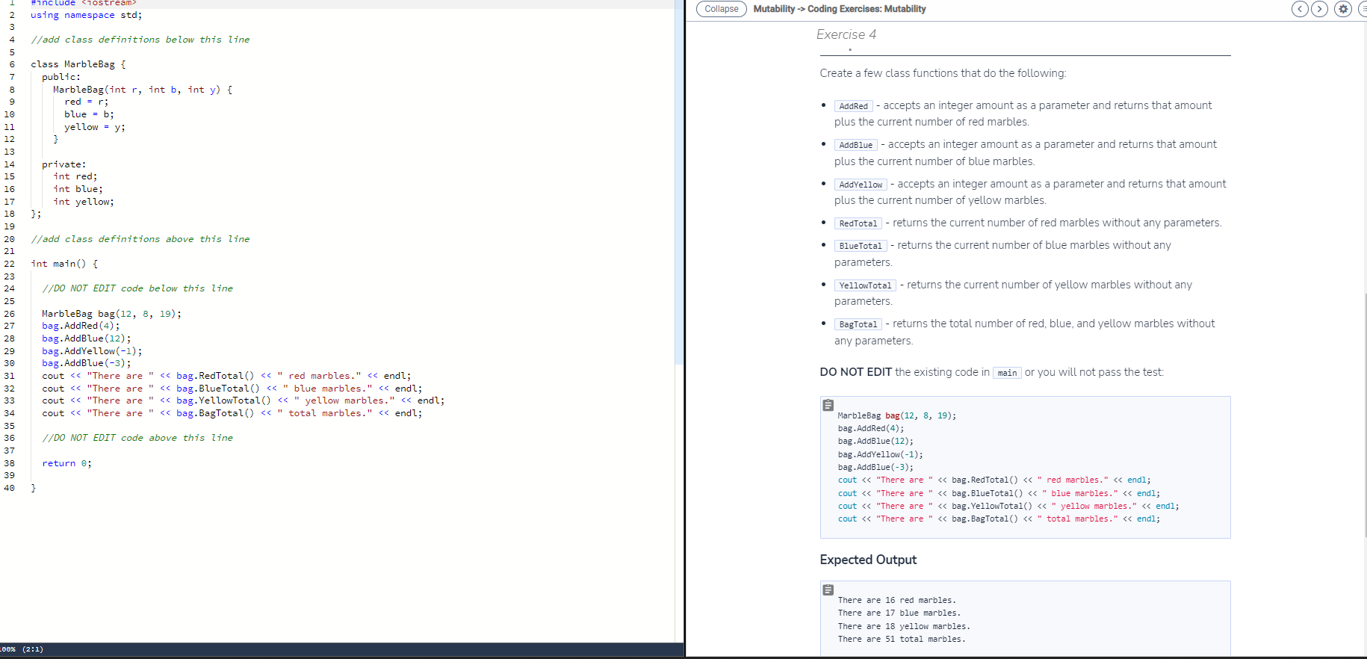Click the Collapse button
The image size is (1367, 659).
pos(721,9)
